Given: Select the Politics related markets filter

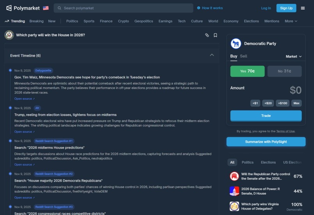Looking at the screenshot, I should [247, 162].
